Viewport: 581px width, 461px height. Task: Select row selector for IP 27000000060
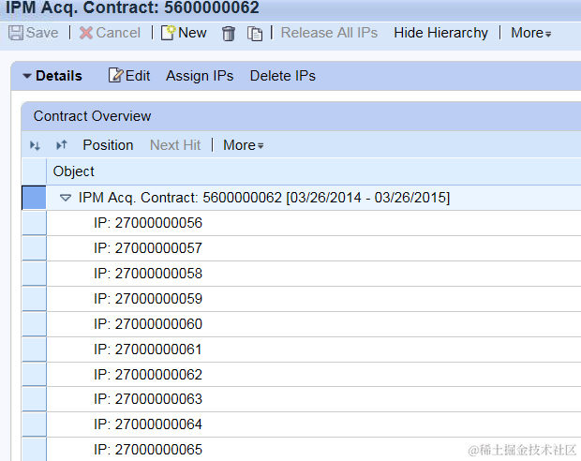pos(34,324)
